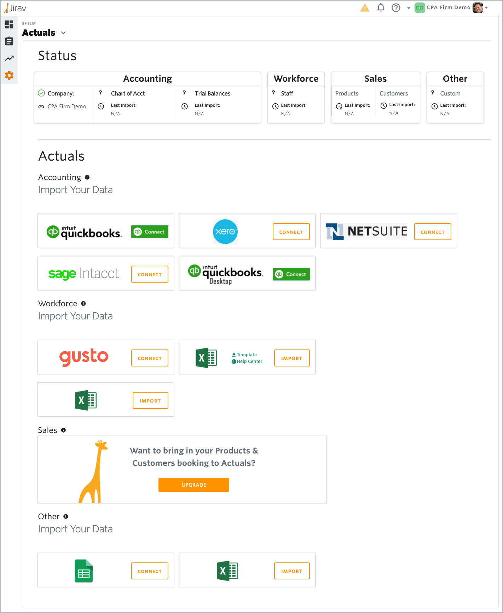
Task: Open the notifications bell
Action: point(381,7)
